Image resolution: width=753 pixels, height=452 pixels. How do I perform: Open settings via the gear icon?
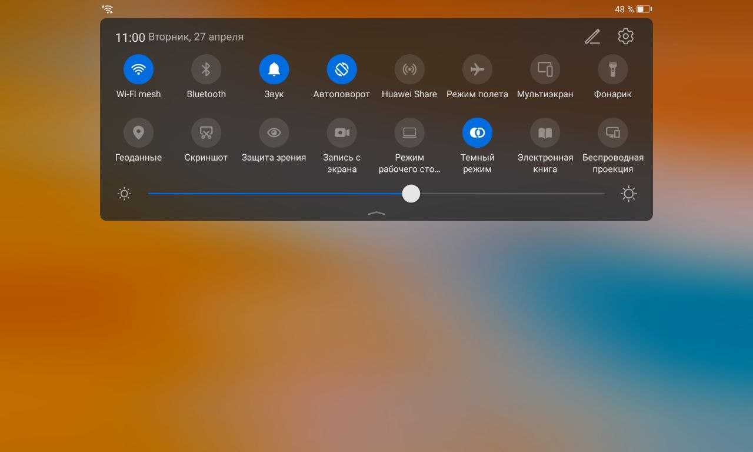pos(625,36)
